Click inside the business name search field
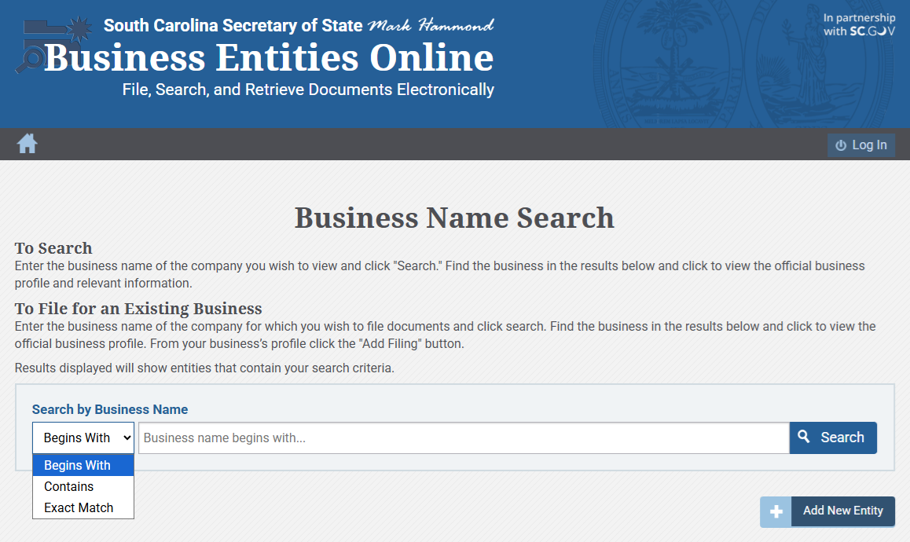Image resolution: width=910 pixels, height=542 pixels. point(464,438)
